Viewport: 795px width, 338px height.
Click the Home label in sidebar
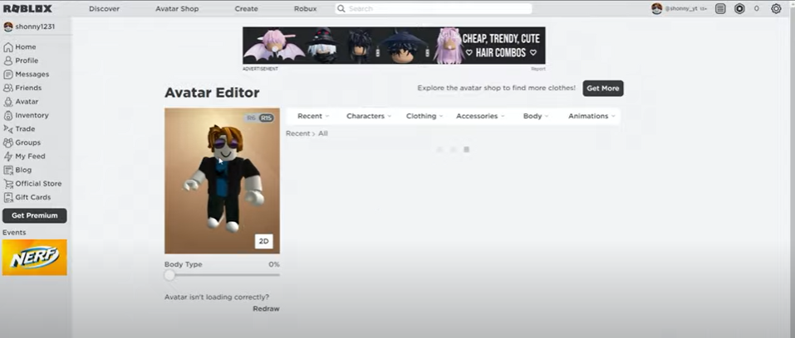pos(26,47)
